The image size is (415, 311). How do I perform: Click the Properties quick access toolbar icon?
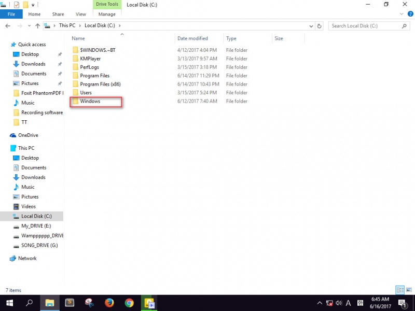17,5
